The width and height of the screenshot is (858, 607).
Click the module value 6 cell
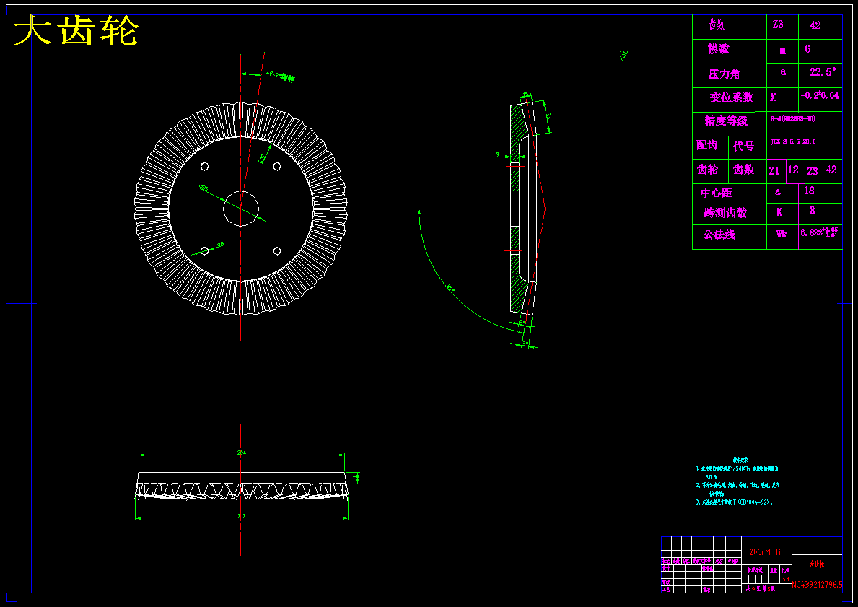[807, 49]
